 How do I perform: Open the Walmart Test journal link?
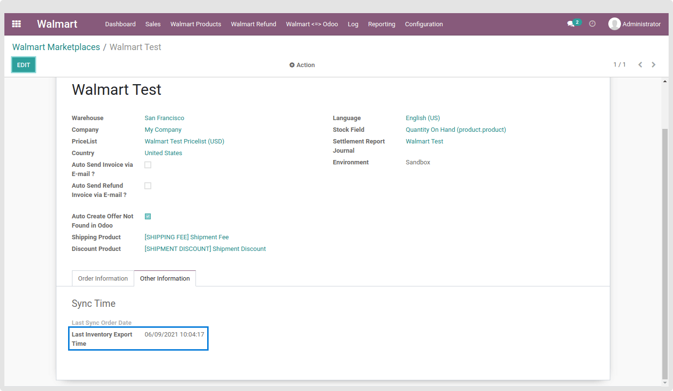(x=425, y=142)
